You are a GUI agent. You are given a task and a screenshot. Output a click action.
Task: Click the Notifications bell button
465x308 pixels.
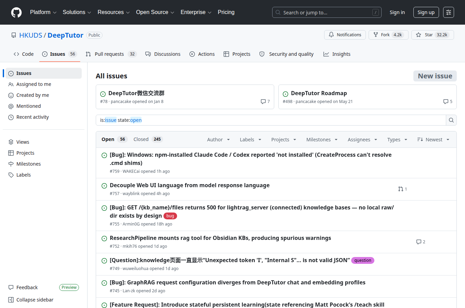(x=345, y=35)
